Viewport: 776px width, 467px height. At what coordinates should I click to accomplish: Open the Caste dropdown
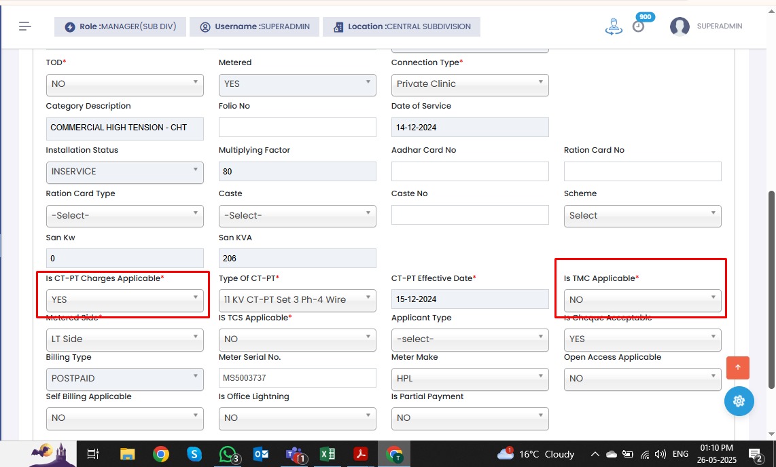click(298, 216)
